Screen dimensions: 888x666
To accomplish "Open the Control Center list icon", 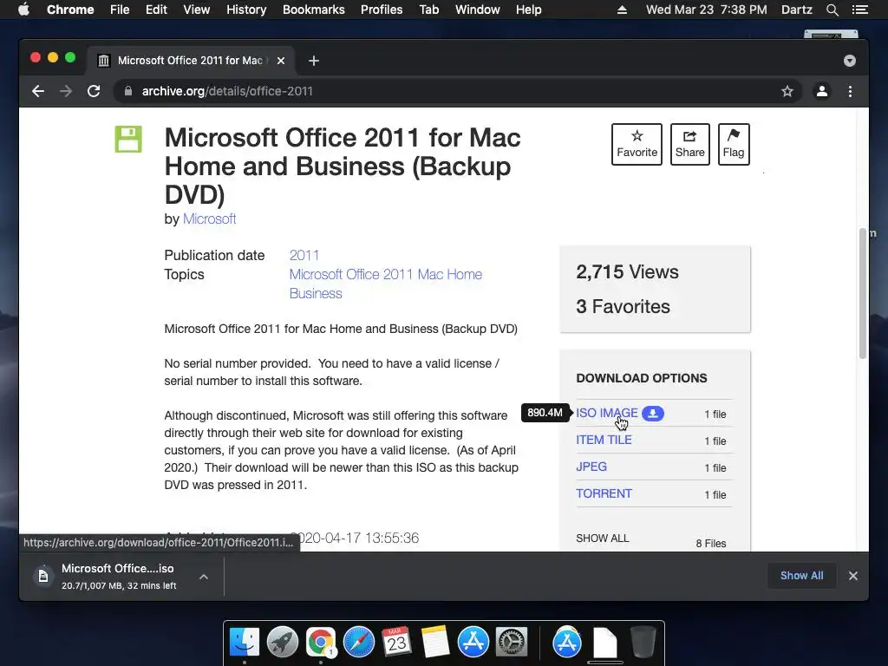I will pos(859,10).
